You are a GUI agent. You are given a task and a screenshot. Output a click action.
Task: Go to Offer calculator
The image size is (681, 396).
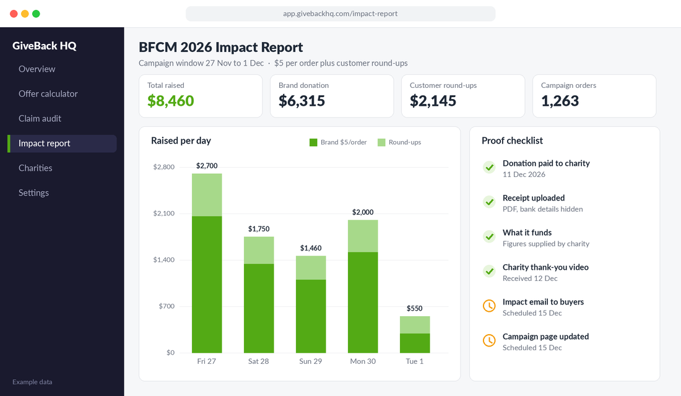point(48,94)
